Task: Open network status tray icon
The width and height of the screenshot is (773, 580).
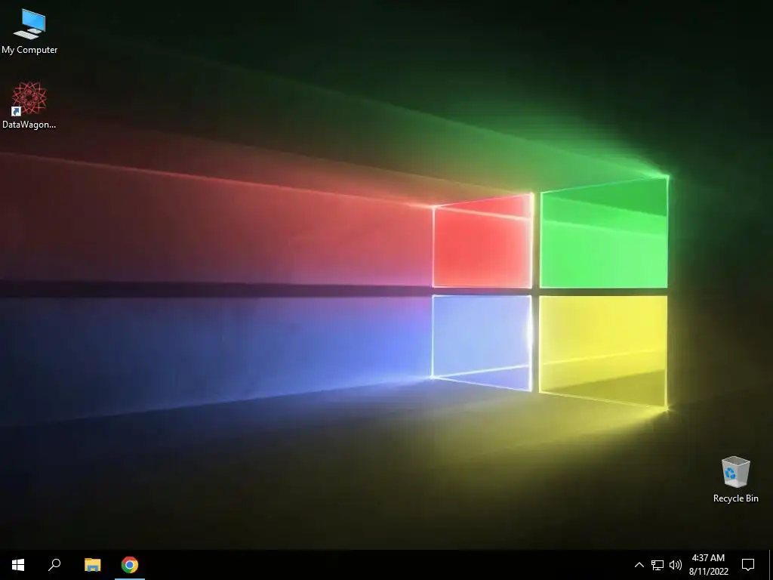Action: point(658,565)
